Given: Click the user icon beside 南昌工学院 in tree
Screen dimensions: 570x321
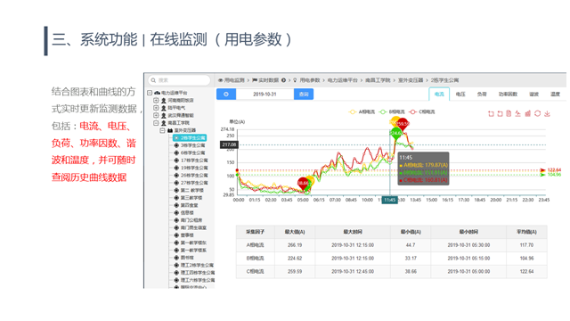Looking at the screenshot, I should (164, 123).
